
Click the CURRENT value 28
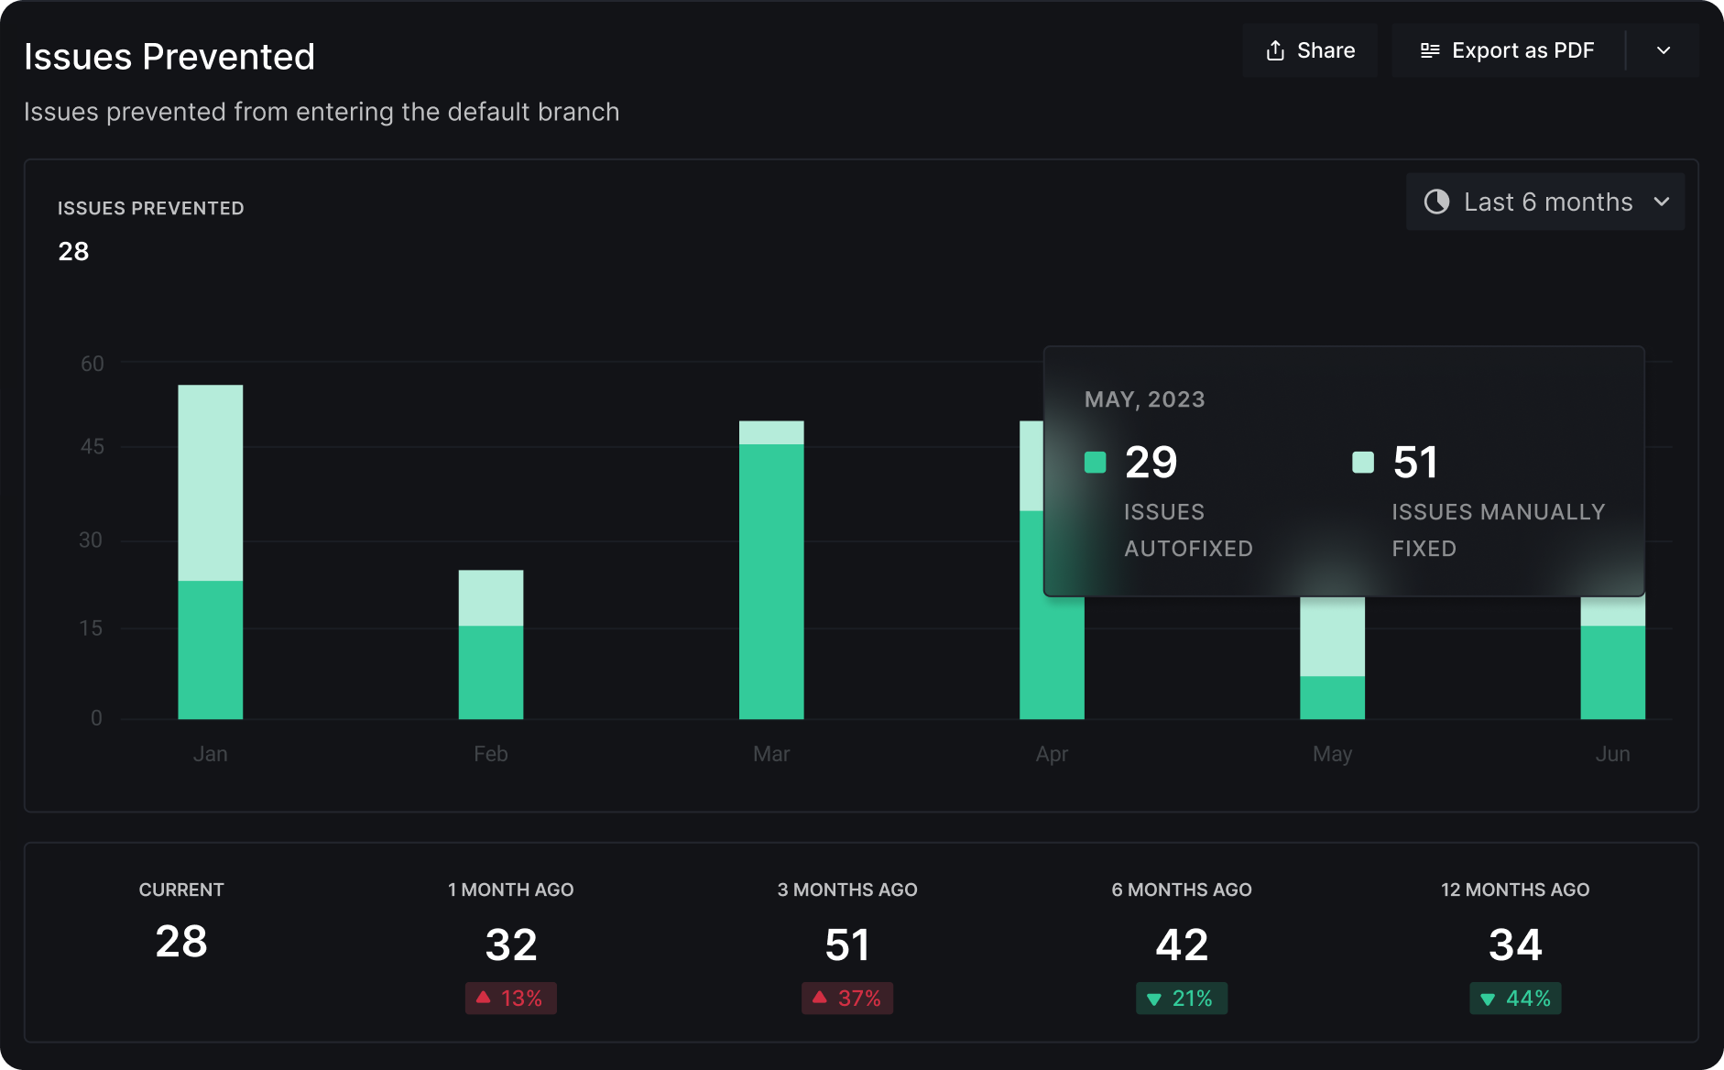(x=181, y=942)
